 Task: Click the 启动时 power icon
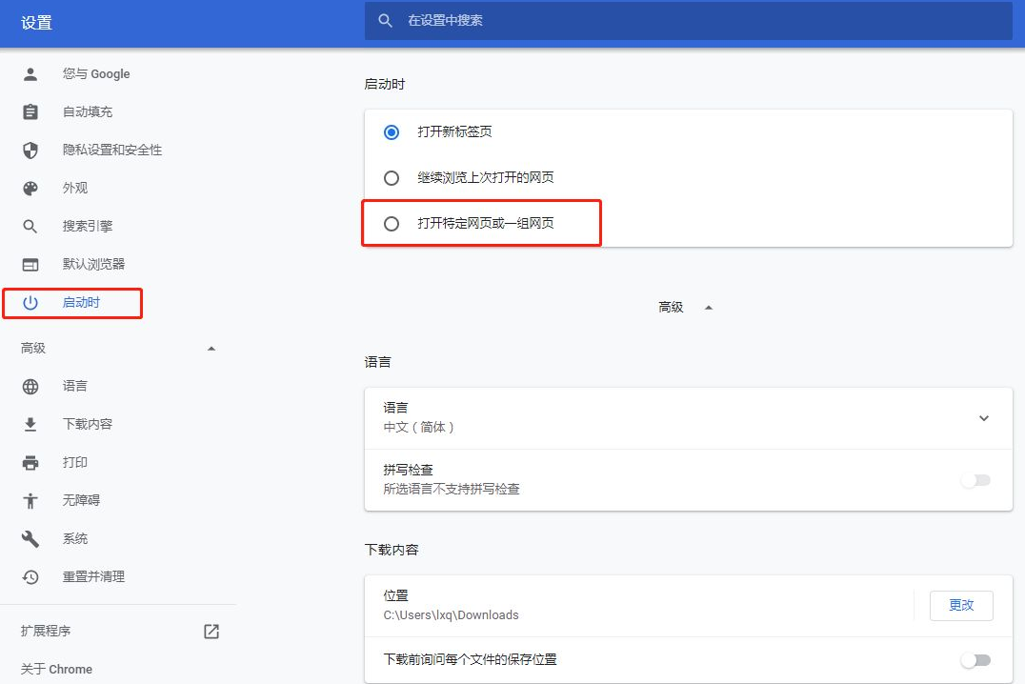click(30, 302)
